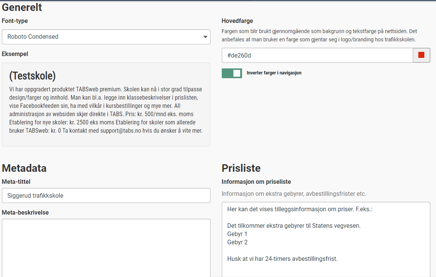
Task: Click the (Testskole) heading in the example preview
Action: pos(32,76)
